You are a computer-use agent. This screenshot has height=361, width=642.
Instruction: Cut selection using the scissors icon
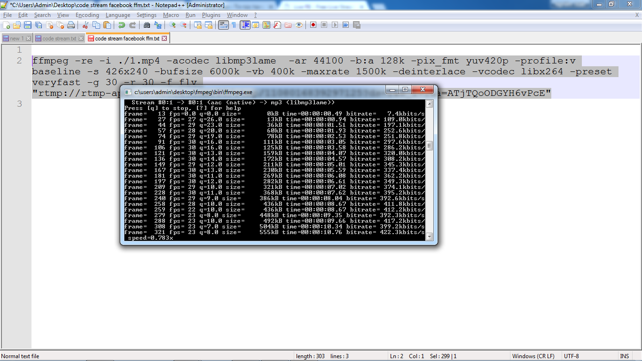point(86,25)
